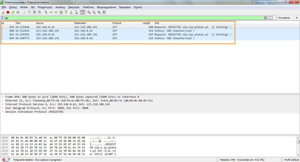Clear the sip display filter

pos(265,18)
